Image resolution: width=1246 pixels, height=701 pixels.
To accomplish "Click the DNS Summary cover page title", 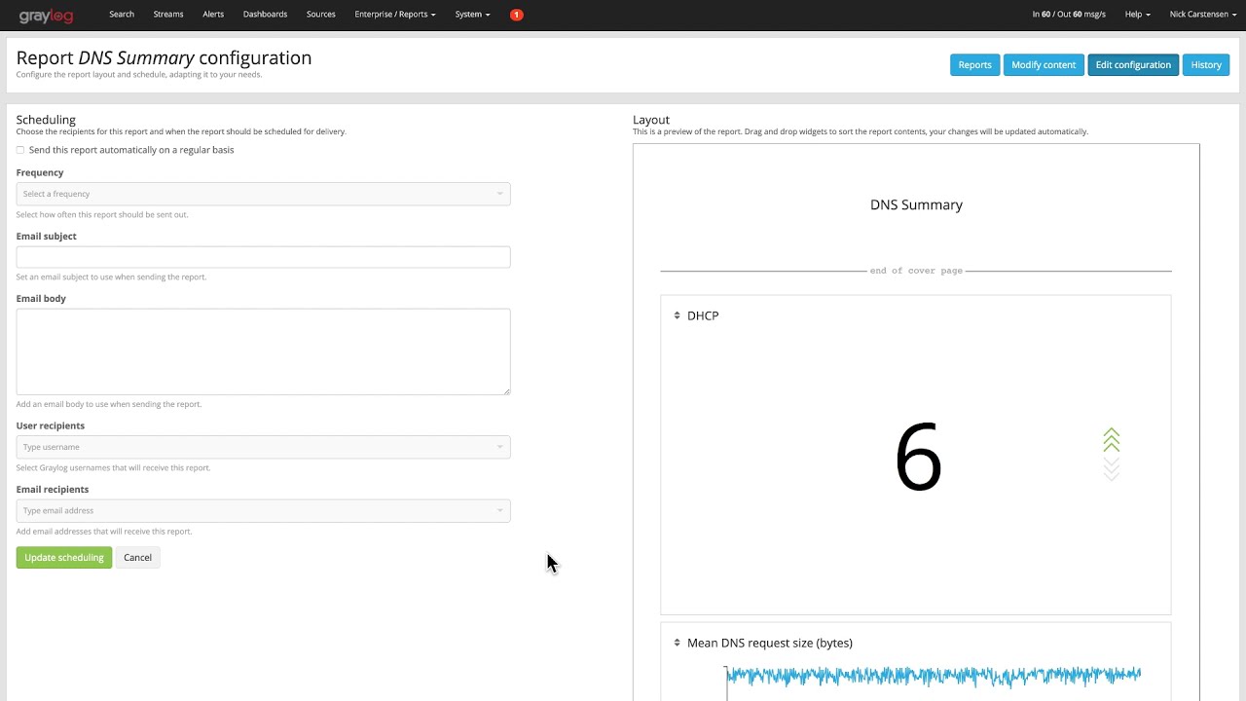I will [x=916, y=204].
